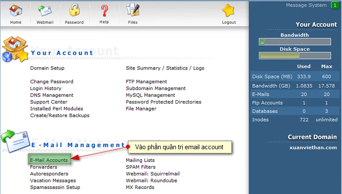The width and height of the screenshot is (342, 194).
Task: Click the Message System text
Action: (x=306, y=5)
